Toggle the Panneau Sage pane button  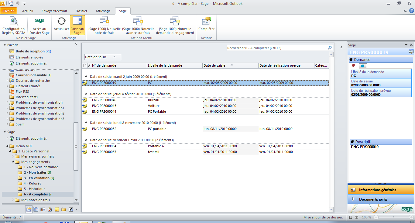click(x=77, y=25)
